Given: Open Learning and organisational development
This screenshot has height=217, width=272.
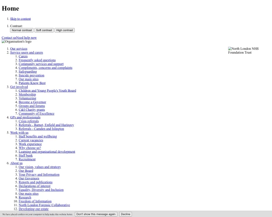Looking at the screenshot, I should (x=47, y=151).
